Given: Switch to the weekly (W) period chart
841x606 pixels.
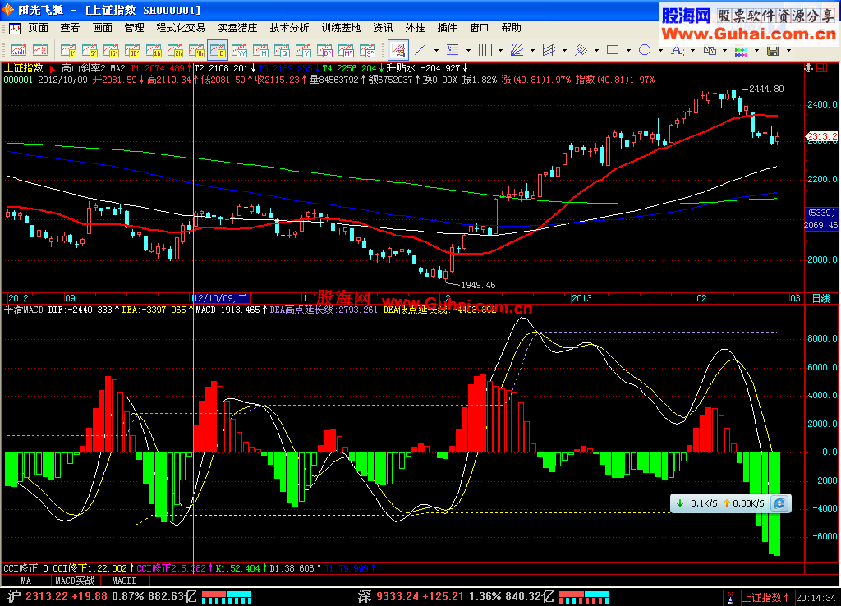Looking at the screenshot, I should [239, 50].
